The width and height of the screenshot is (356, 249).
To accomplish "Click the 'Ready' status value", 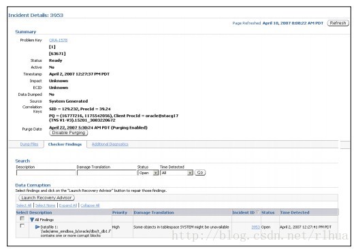I will [x=55, y=61].
